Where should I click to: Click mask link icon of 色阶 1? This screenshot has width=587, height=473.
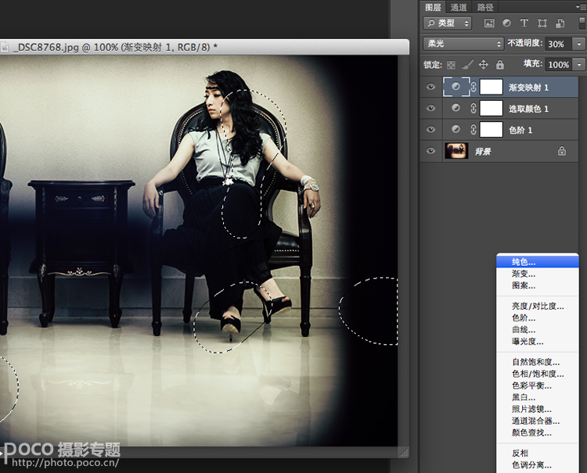474,130
